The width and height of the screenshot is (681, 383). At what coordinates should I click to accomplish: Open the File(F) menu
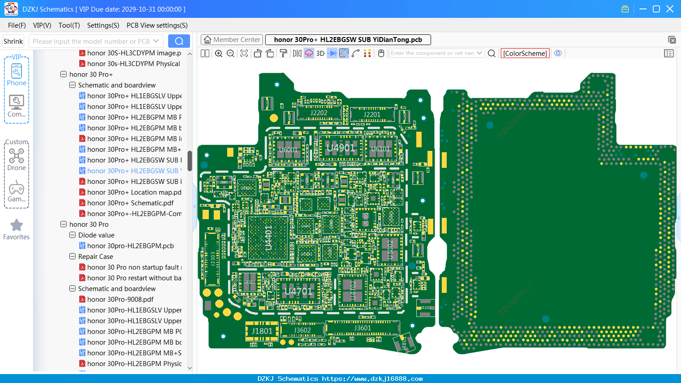[17, 25]
